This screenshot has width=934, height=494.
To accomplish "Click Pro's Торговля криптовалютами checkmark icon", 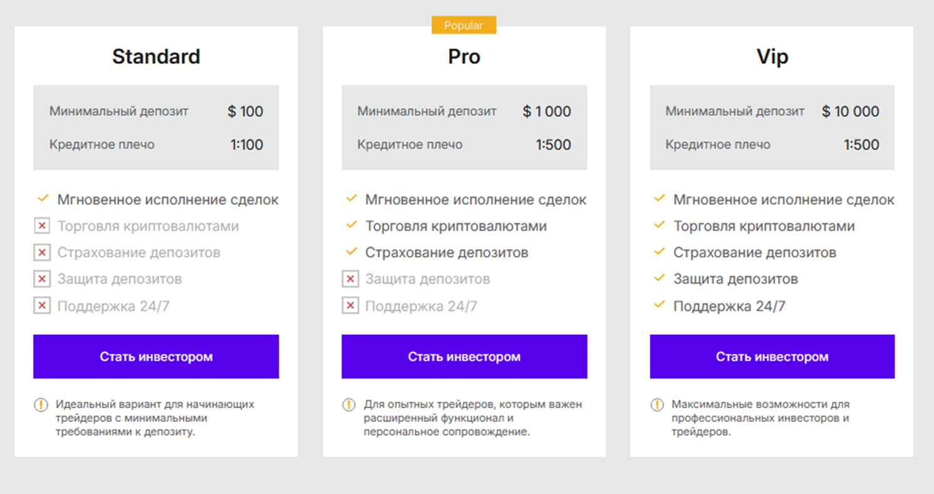I will [351, 225].
